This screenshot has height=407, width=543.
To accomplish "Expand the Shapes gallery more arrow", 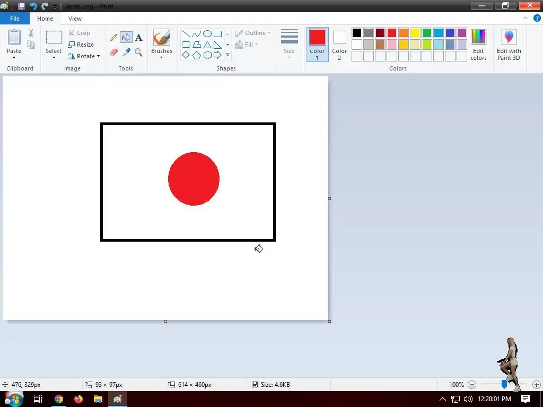I will pos(227,55).
